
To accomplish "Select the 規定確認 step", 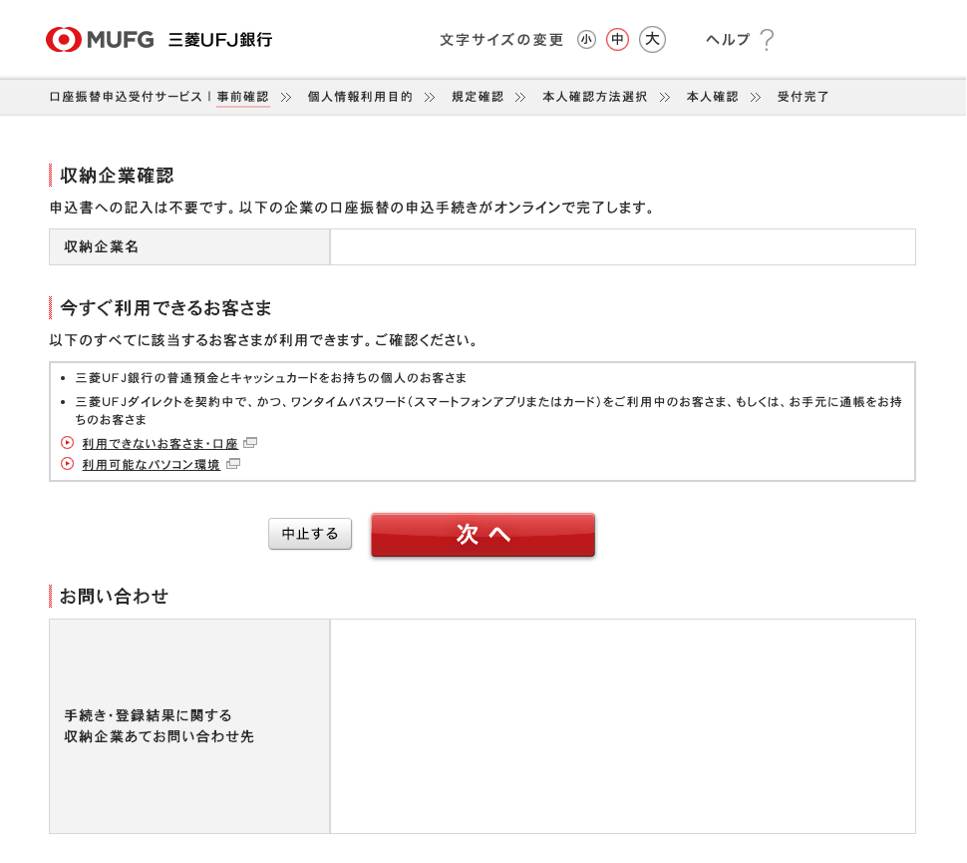I will pos(478,97).
